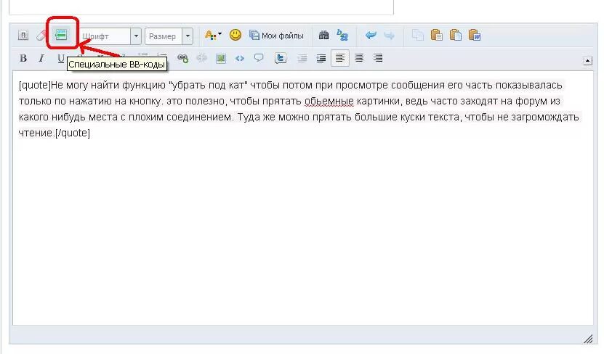Viewport: 604px width, 354px height.
Task: Decrease indent of the text
Action: pos(302,59)
